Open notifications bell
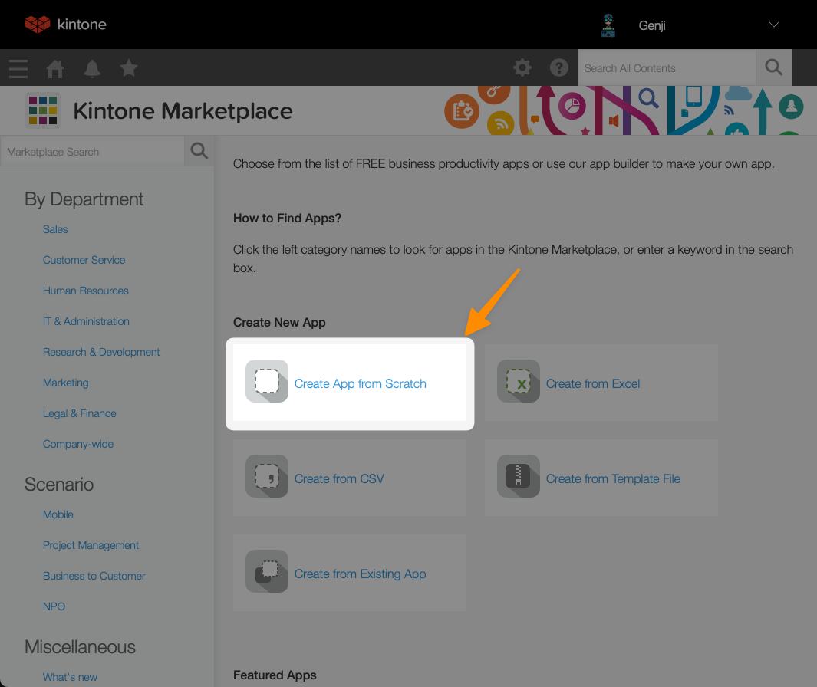817x687 pixels. 92,68
